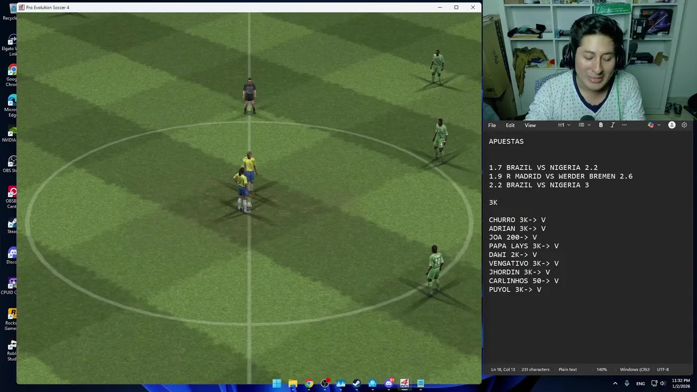Click line '2.2 BRAZIL VS NIGERIA 3'
Image resolution: width=697 pixels, height=392 pixels.
(x=539, y=185)
